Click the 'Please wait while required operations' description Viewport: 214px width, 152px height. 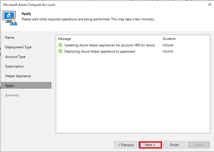click(88, 19)
